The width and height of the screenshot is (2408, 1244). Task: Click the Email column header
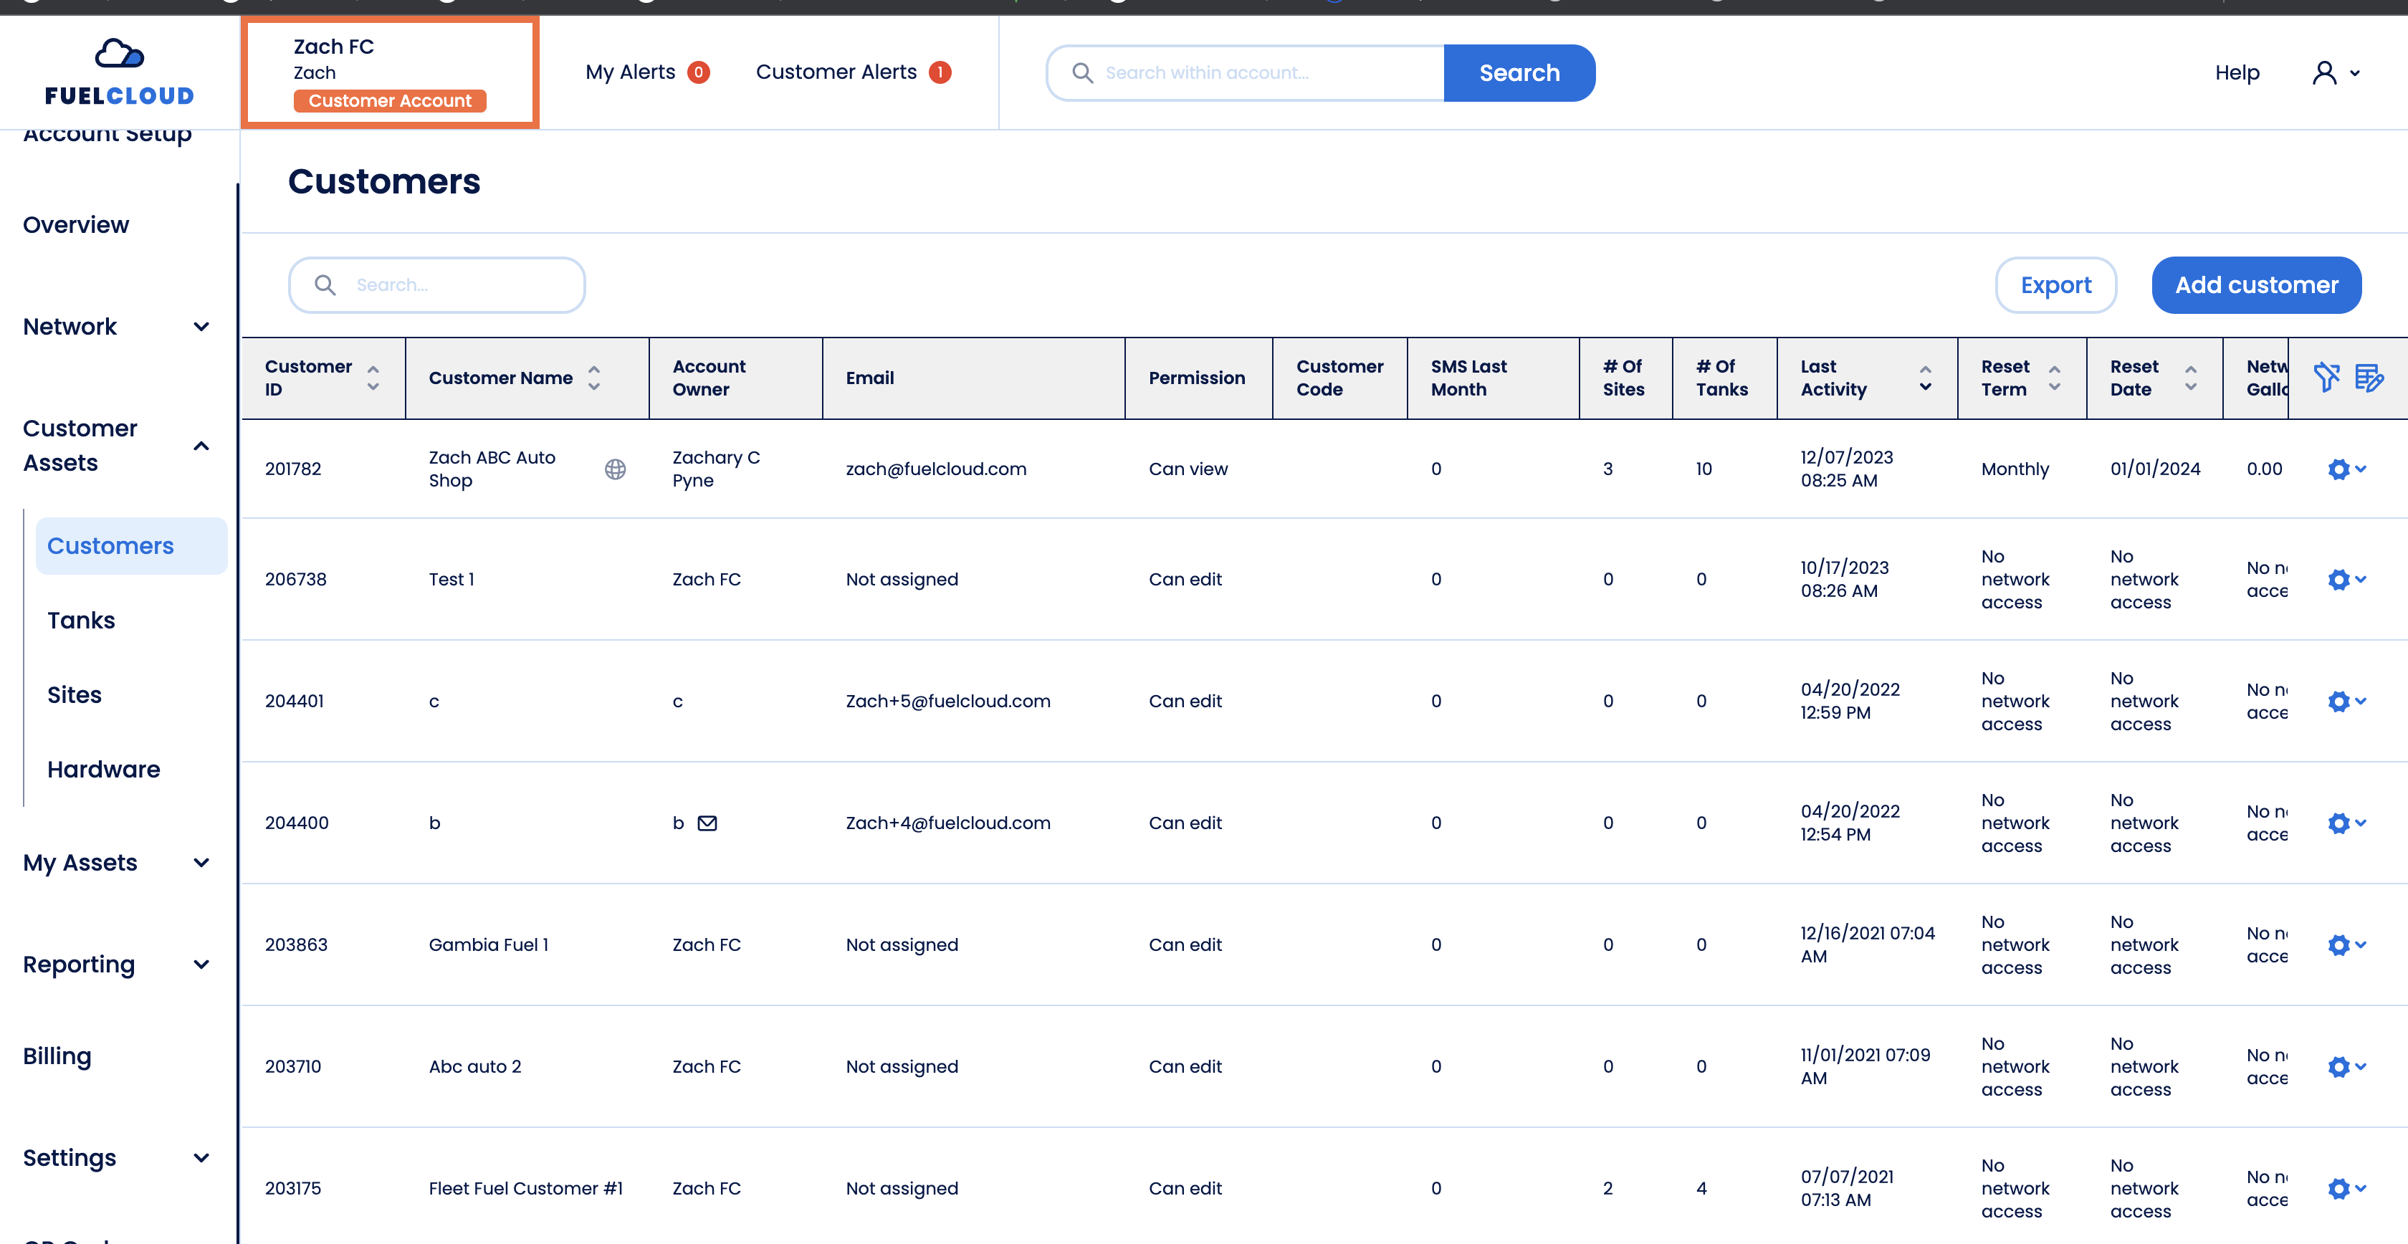pos(973,378)
